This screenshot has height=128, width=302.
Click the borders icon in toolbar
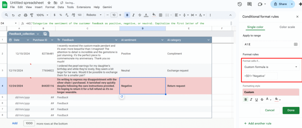point(160,15)
